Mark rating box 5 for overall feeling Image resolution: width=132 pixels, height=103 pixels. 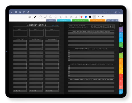(101, 27)
